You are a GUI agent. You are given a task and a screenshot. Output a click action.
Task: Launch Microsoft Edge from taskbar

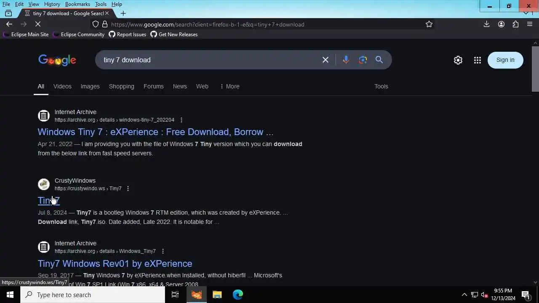[238, 295]
